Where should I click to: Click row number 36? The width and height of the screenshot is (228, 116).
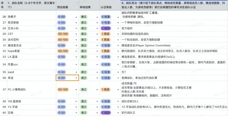(x=4, y=78)
